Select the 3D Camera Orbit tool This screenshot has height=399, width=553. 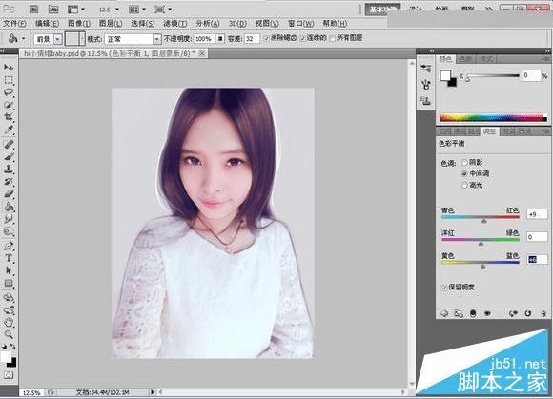[9, 310]
